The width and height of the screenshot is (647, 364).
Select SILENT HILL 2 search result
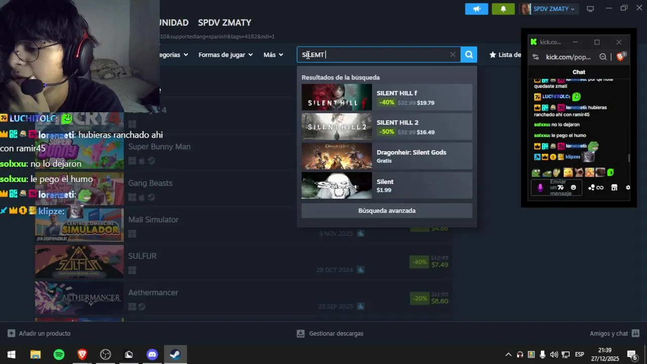[387, 126]
